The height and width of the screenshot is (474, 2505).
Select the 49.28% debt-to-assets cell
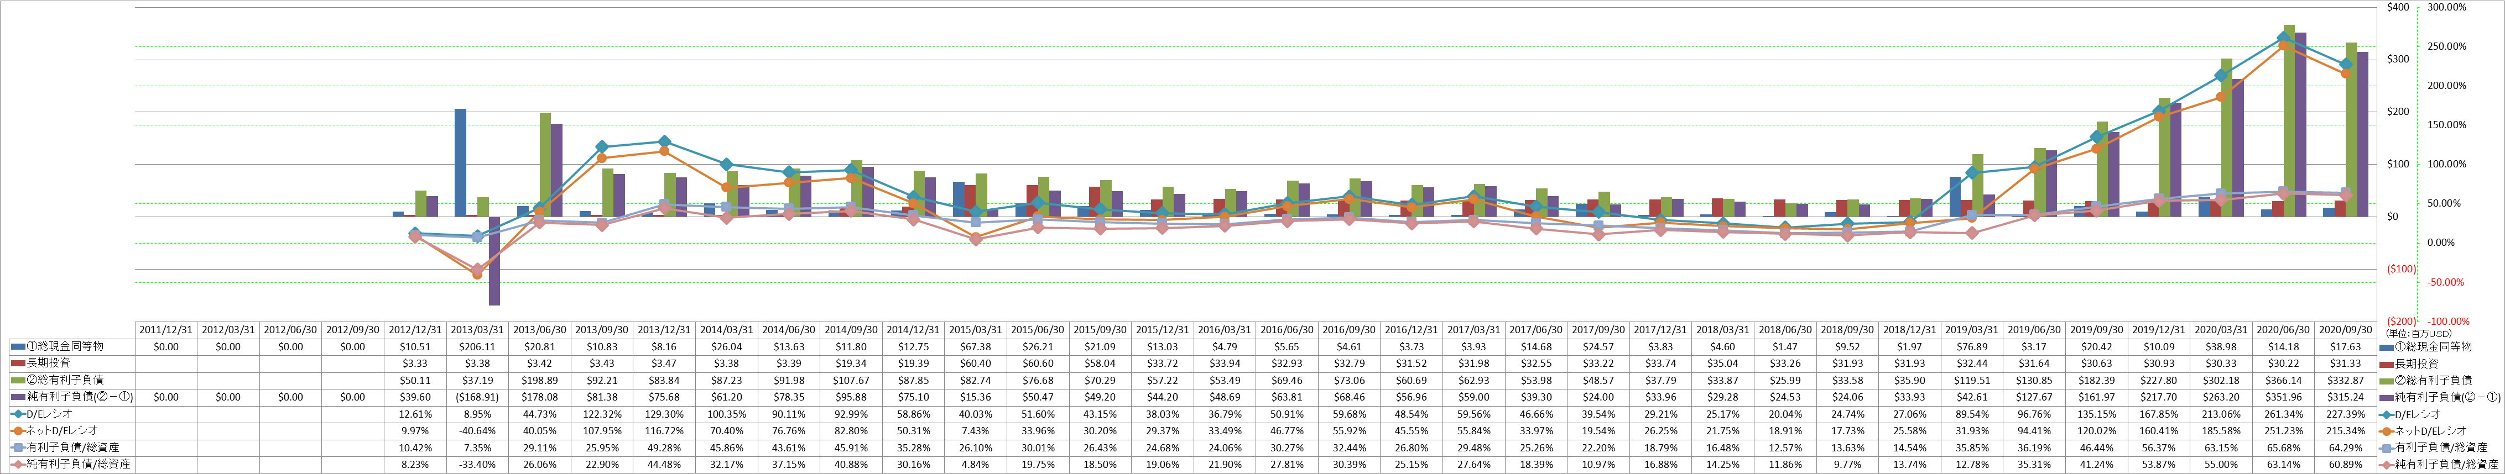pyautogui.click(x=664, y=448)
